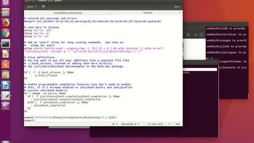254x143 pixels.
Task: Close the *.bashrc tab
Action: click(180, 13)
